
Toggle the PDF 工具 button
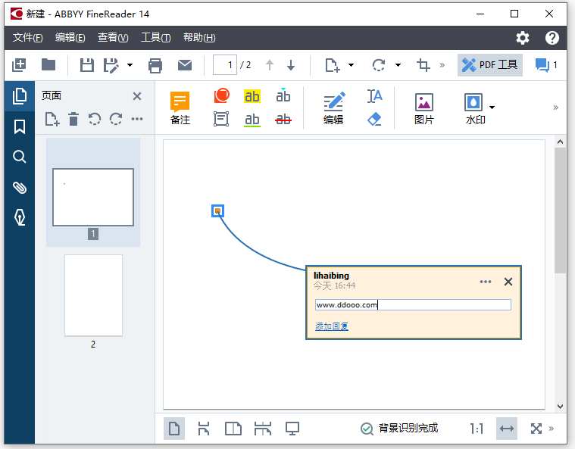click(490, 65)
